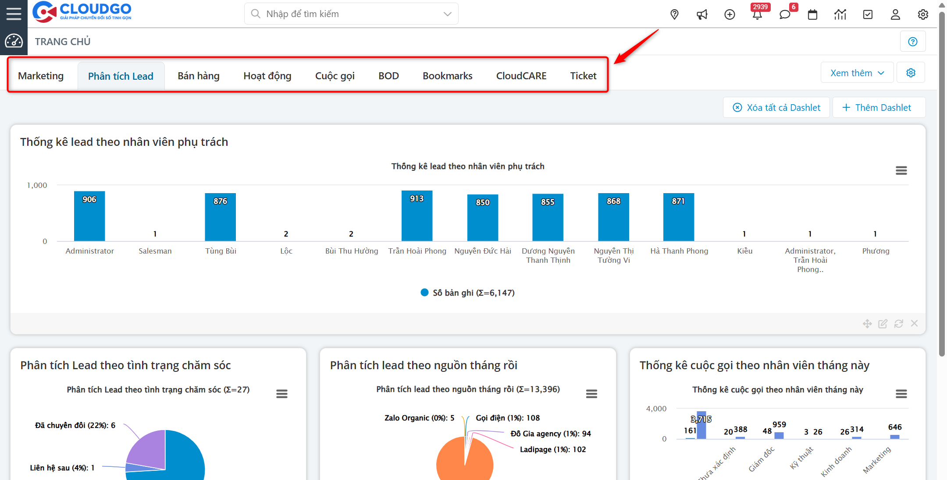The width and height of the screenshot is (947, 480).
Task: Click Thêm Dashlet button
Action: coord(878,108)
